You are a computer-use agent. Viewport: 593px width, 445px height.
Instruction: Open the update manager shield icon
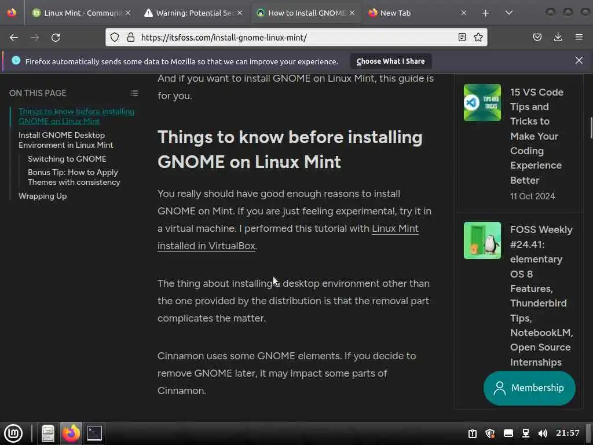[x=490, y=433]
